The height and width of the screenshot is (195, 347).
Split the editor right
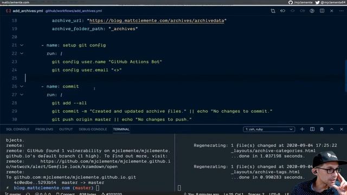point(322,11)
